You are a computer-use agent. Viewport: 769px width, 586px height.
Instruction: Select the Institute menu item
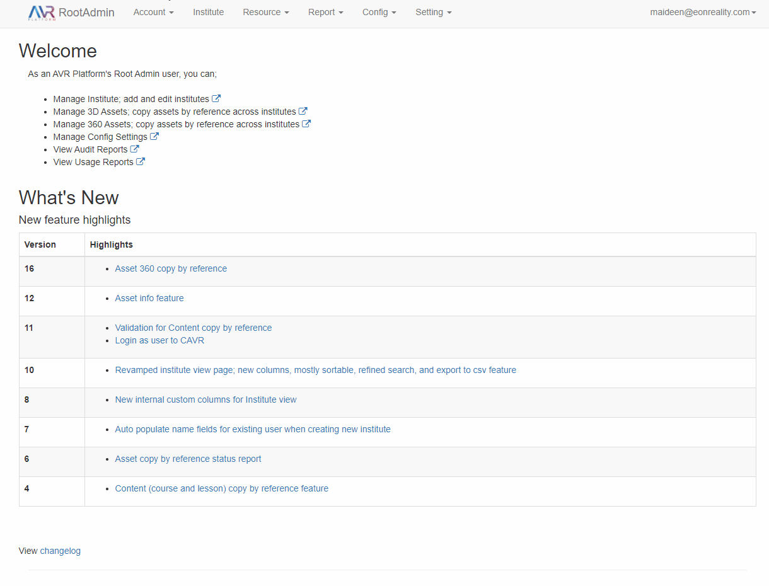pos(208,12)
